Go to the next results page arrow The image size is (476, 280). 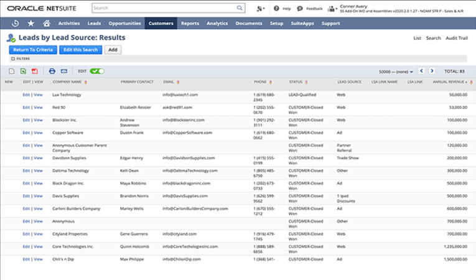coord(432,71)
